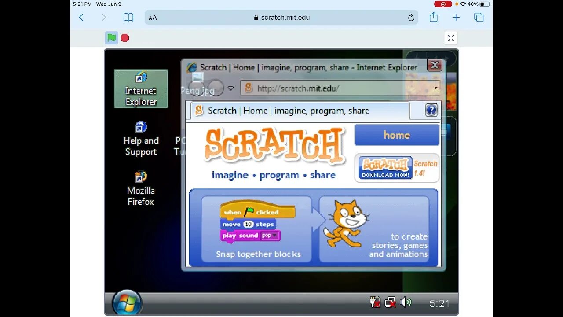Click the Scratch cat animation panel
The width and height of the screenshot is (563, 317).
pyautogui.click(x=374, y=229)
